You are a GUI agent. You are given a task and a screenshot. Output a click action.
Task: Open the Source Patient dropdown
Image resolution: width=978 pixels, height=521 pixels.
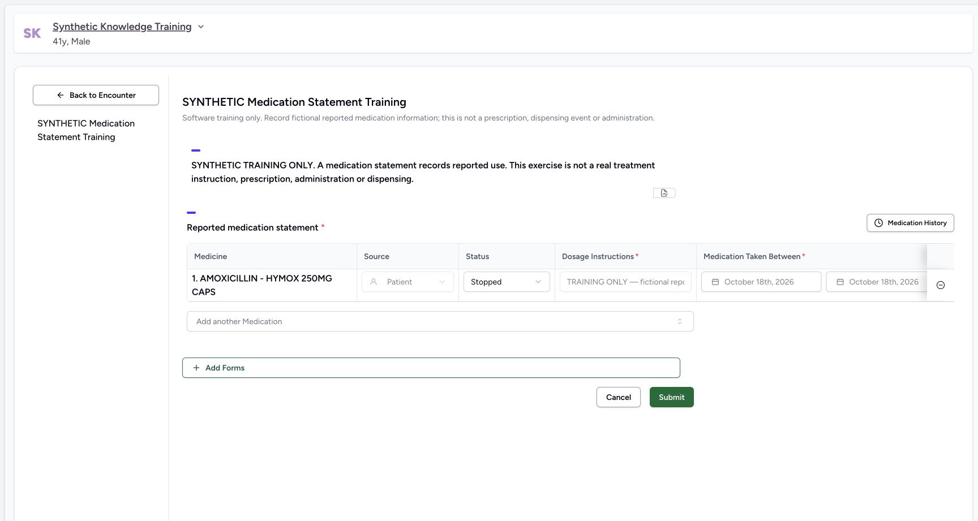407,282
